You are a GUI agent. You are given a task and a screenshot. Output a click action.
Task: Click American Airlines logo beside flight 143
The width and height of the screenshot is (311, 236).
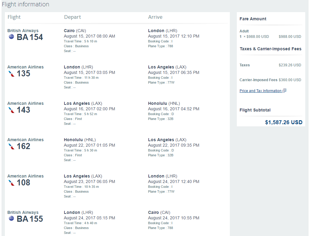click(12, 110)
